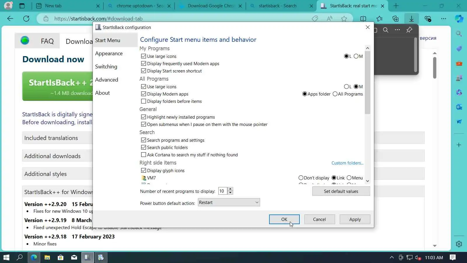
Task: Open more options in the downloads panel
Action: tap(397, 30)
